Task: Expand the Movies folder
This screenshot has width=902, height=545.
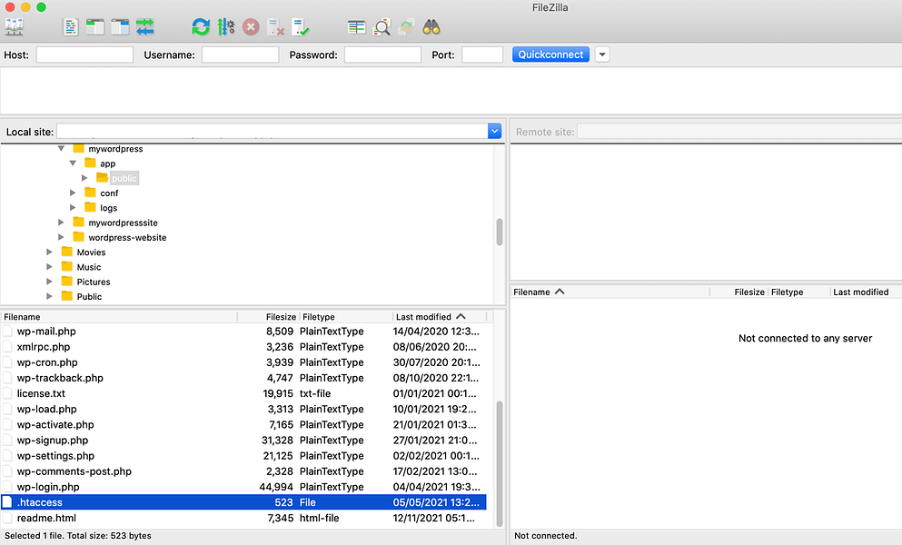Action: (50, 253)
